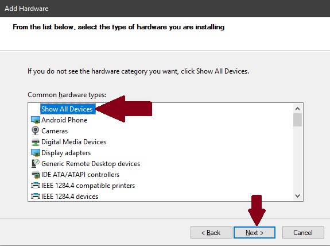The image size is (330, 246).
Task: Return with the Back button
Action: (x=211, y=233)
